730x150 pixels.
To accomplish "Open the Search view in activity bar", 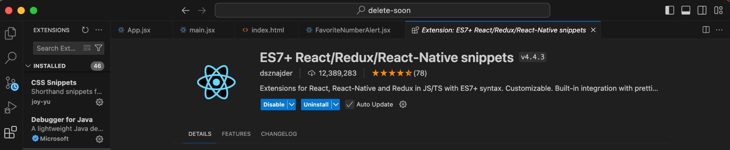I will (x=10, y=58).
